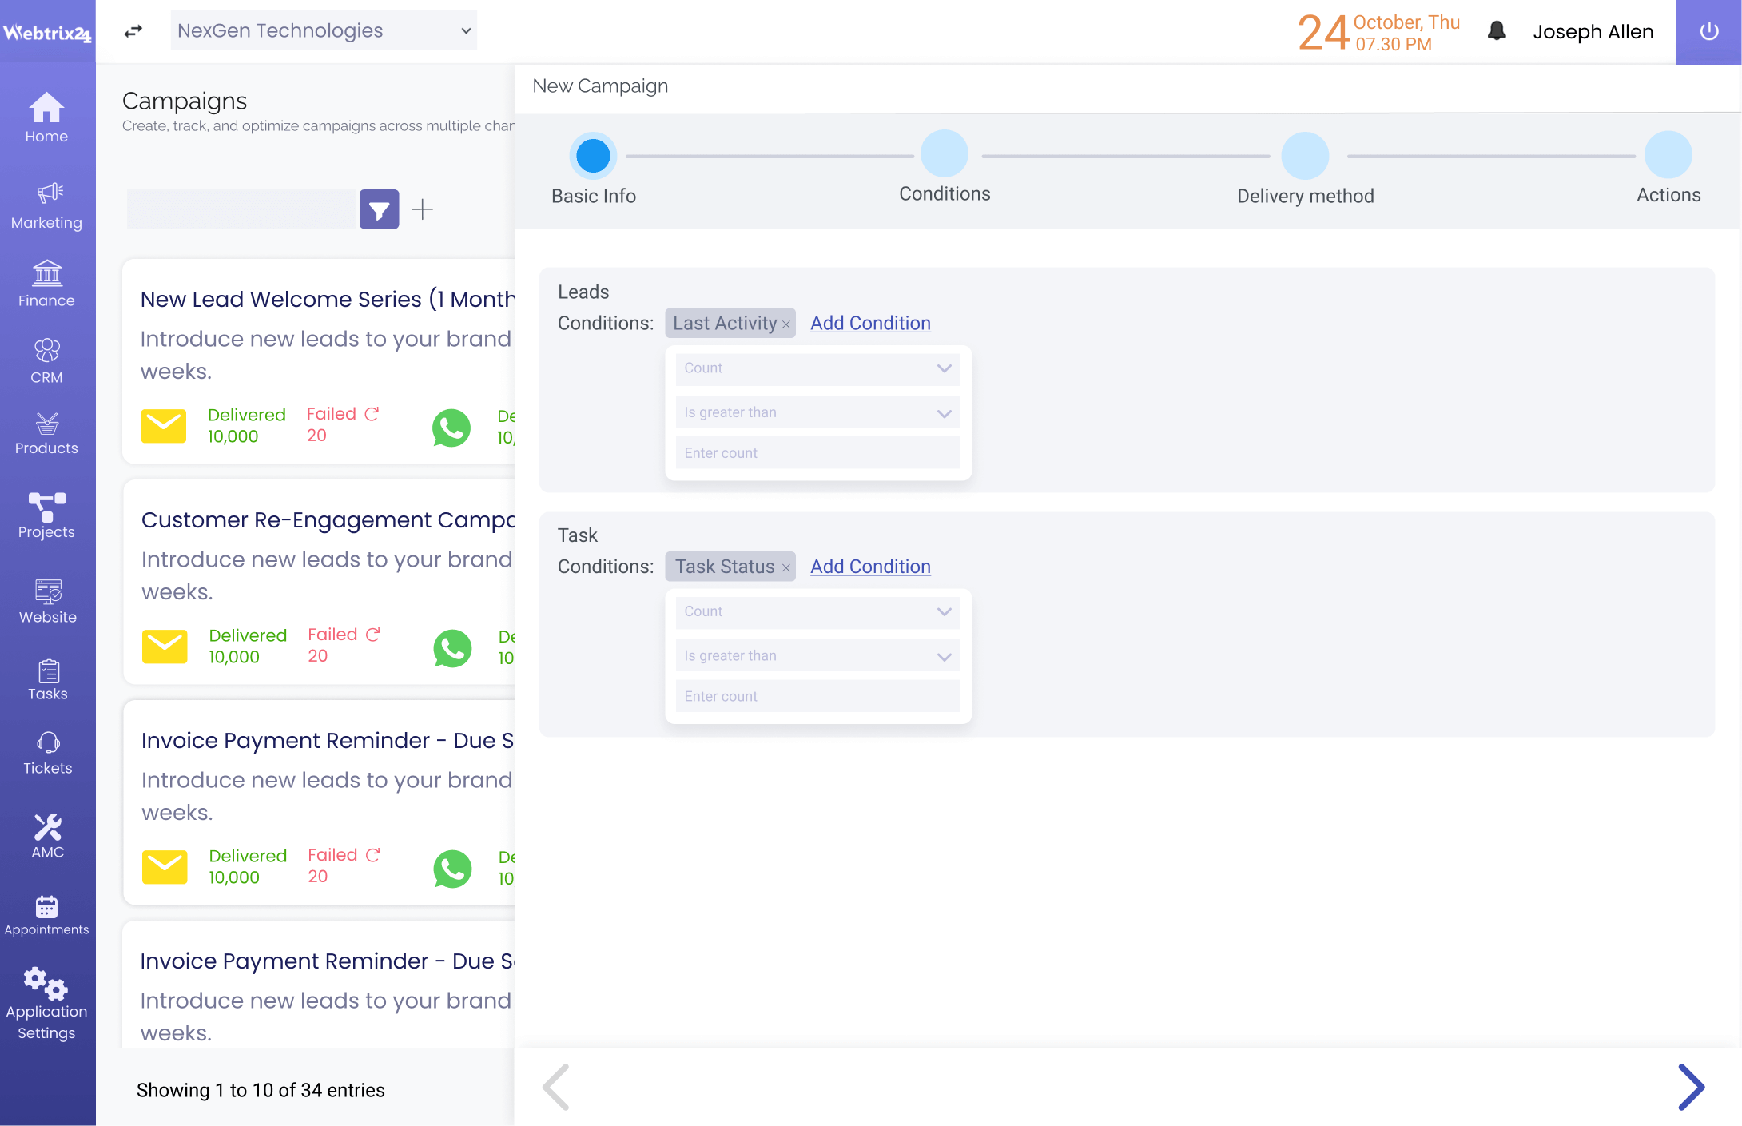The width and height of the screenshot is (1742, 1126).
Task: Remove Last Activity condition tag
Action: pyautogui.click(x=785, y=322)
